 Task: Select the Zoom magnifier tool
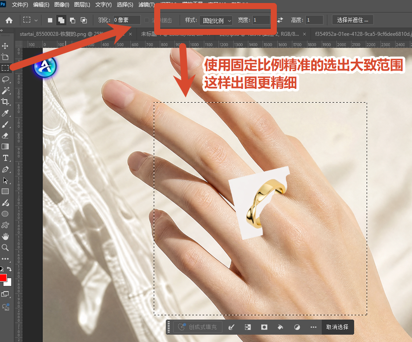point(5,248)
